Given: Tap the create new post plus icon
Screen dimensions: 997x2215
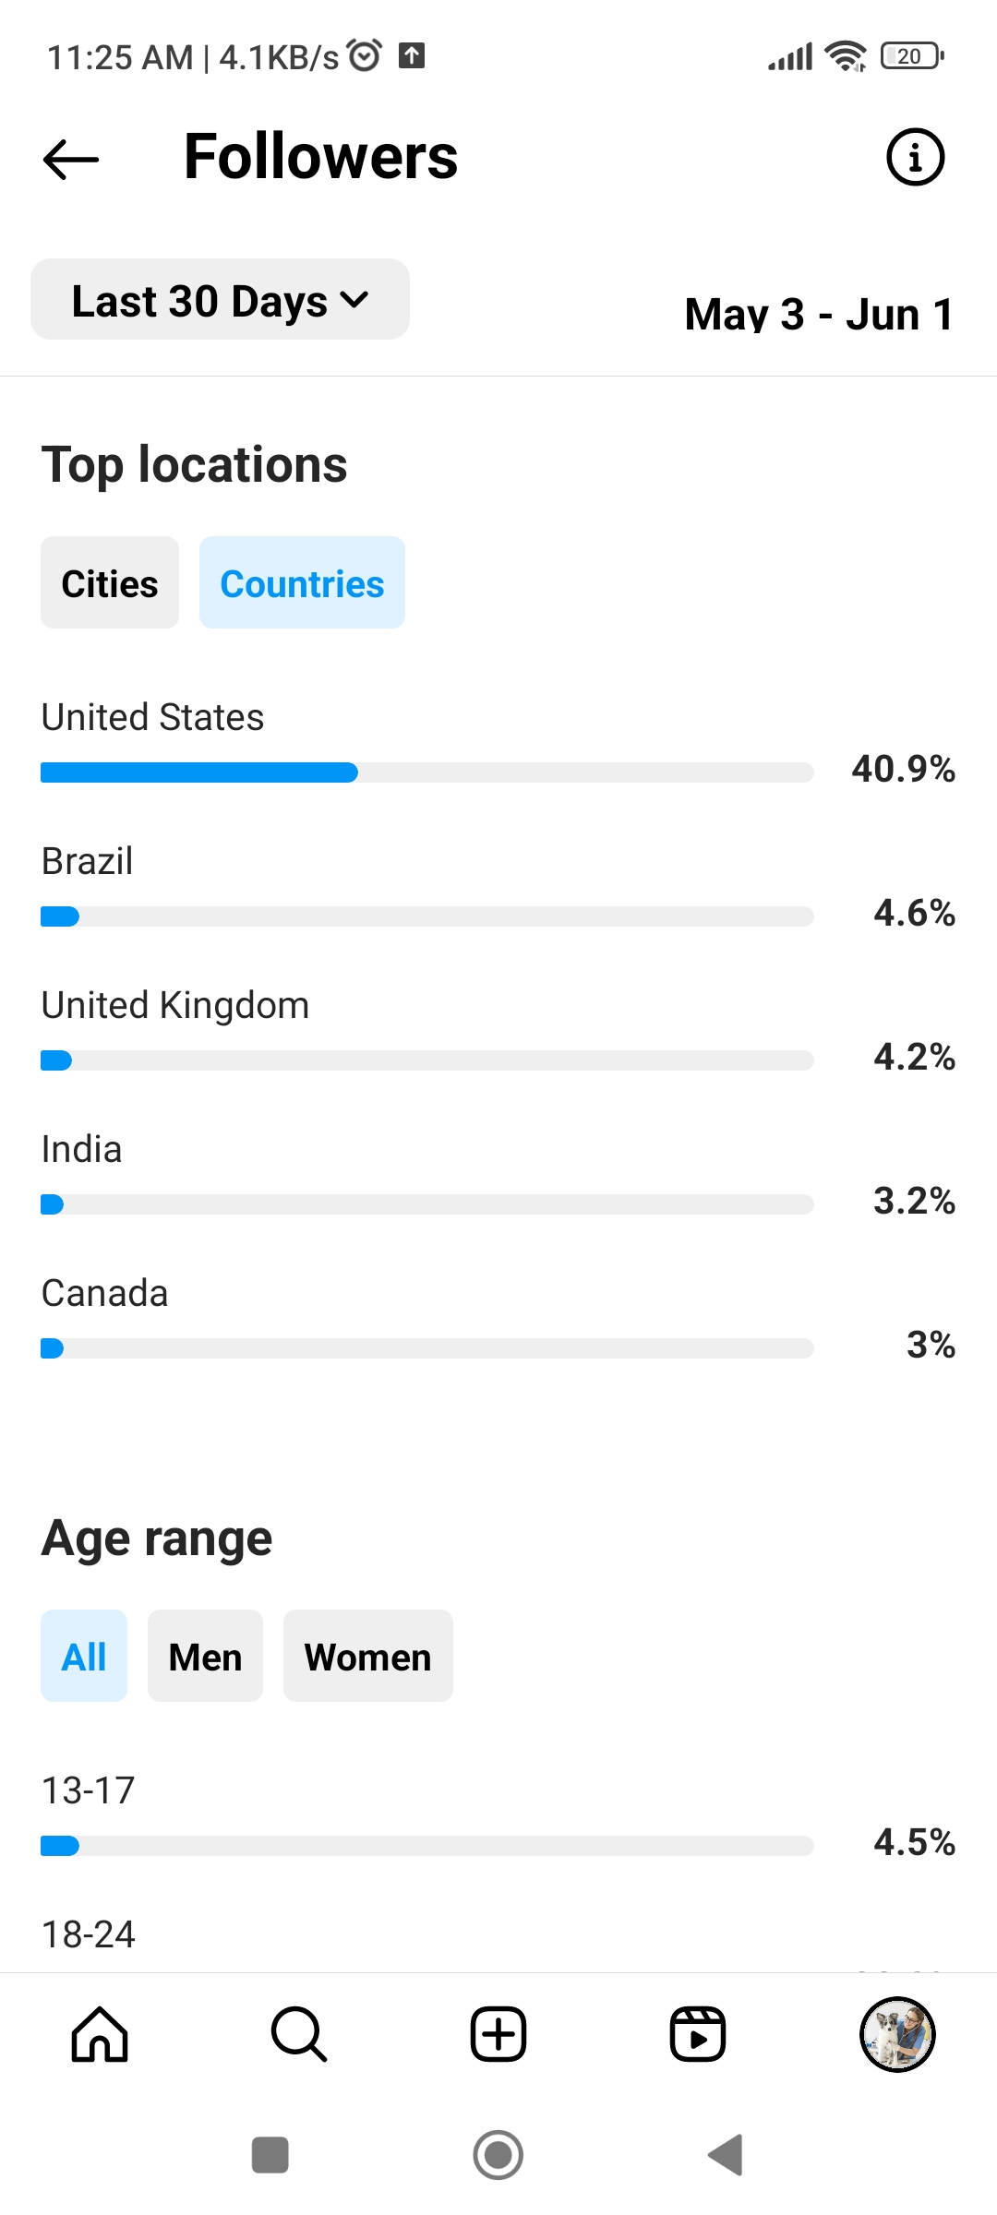Looking at the screenshot, I should (x=498, y=2034).
